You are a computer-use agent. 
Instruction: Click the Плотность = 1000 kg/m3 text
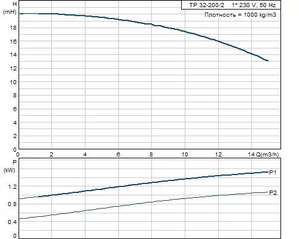point(240,15)
